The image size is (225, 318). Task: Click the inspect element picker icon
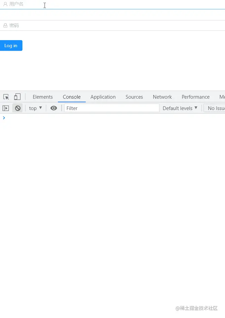(6, 97)
